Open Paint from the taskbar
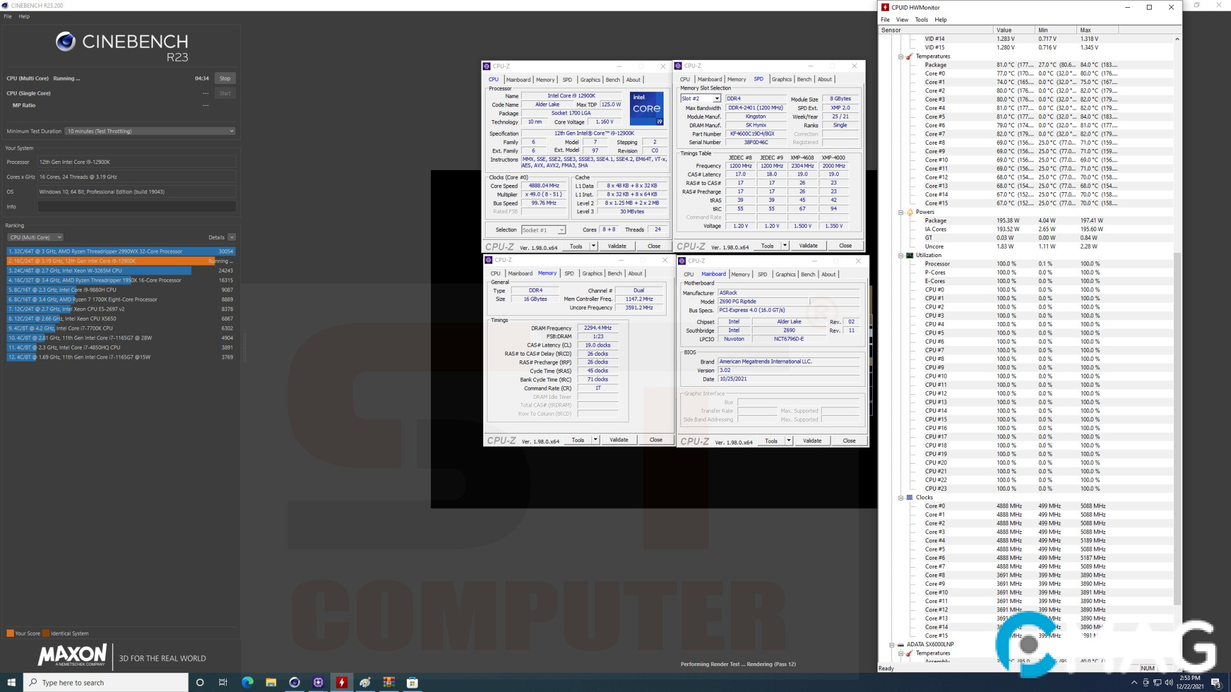1231x692 pixels. point(365,682)
